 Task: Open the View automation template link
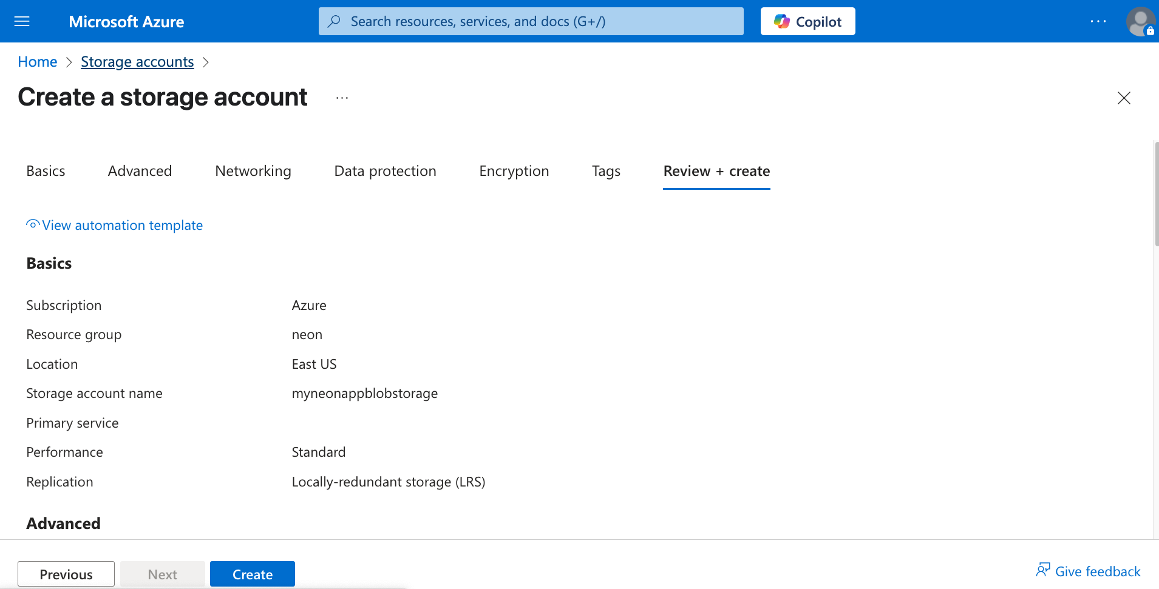[114, 225]
